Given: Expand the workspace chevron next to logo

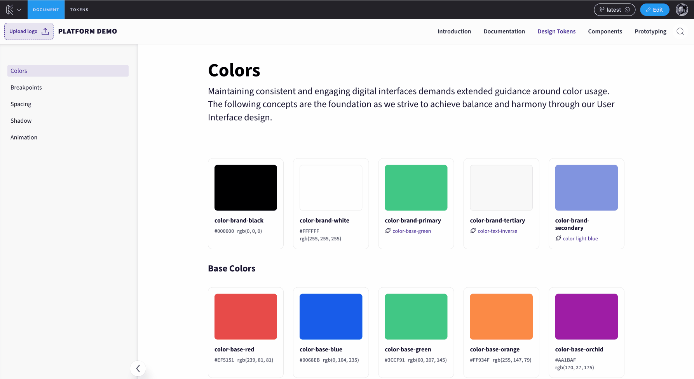Looking at the screenshot, I should 19,10.
